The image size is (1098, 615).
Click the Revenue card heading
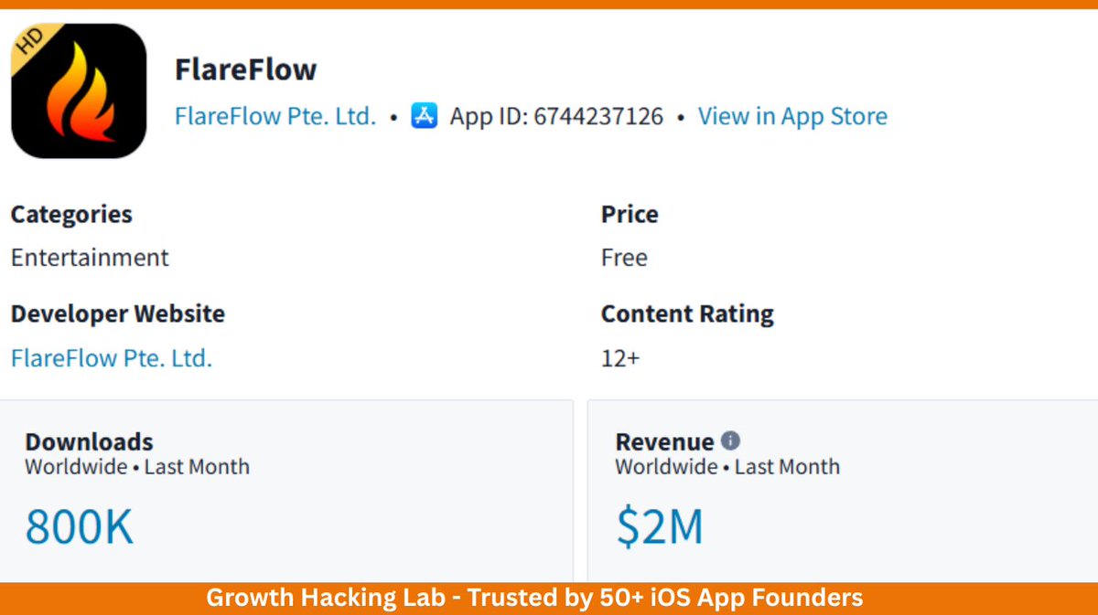pyautogui.click(x=664, y=441)
